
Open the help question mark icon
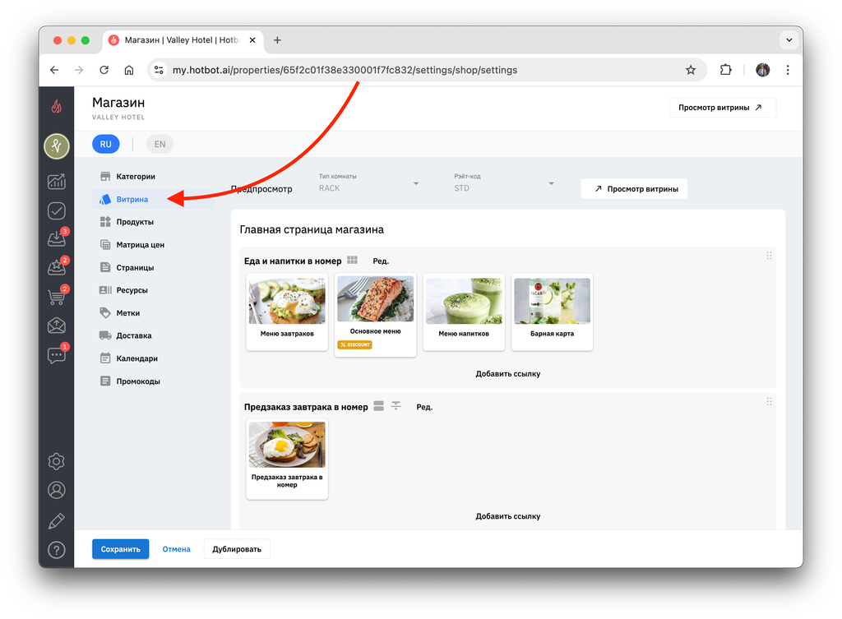(57, 550)
